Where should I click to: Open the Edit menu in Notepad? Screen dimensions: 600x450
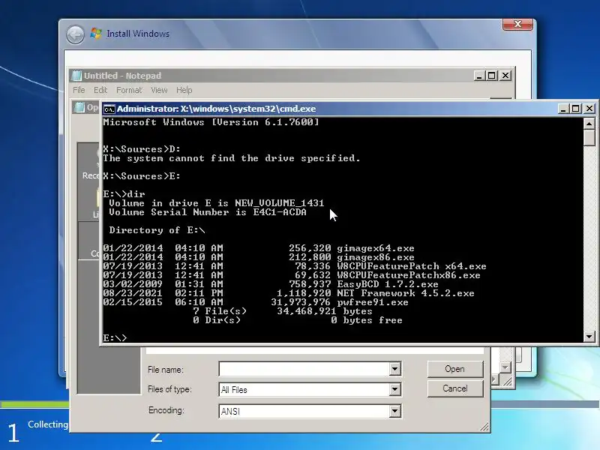pos(100,90)
